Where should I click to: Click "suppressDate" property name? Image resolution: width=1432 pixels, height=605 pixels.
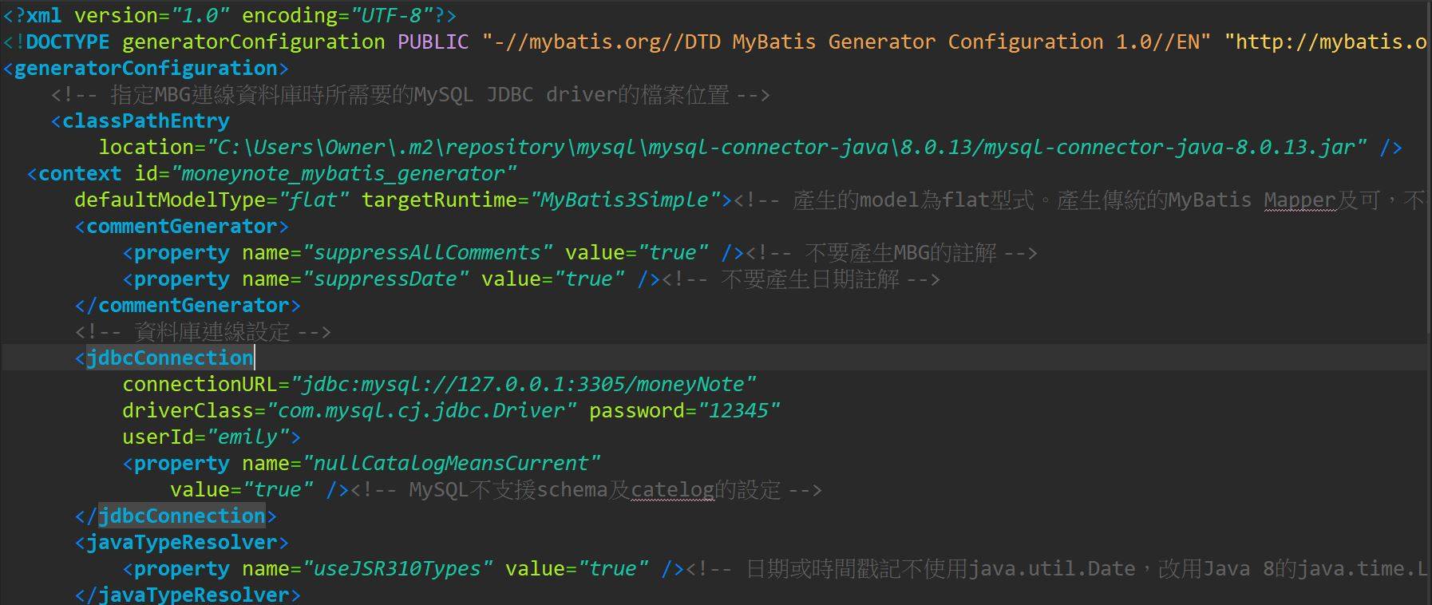(x=386, y=279)
